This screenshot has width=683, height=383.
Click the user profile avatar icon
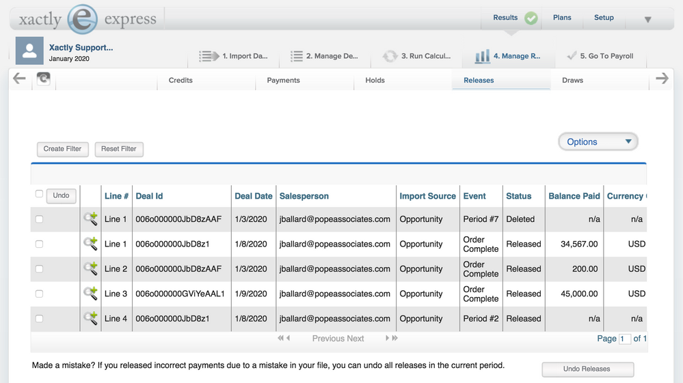click(x=29, y=51)
